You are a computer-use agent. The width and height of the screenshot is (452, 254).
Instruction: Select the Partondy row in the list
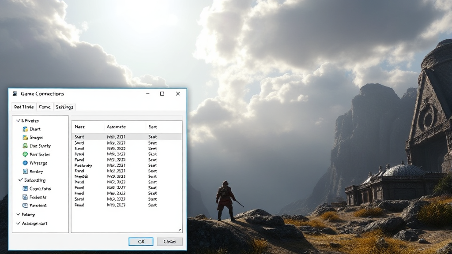pyautogui.click(x=83, y=165)
